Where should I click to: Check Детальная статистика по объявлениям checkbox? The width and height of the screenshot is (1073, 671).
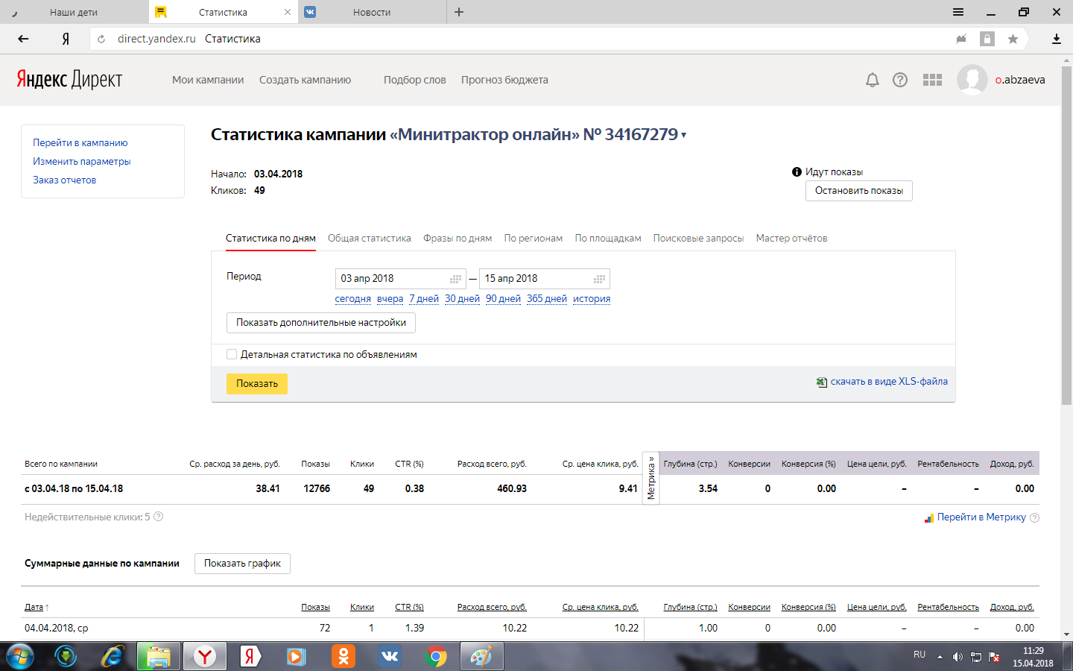(x=232, y=354)
